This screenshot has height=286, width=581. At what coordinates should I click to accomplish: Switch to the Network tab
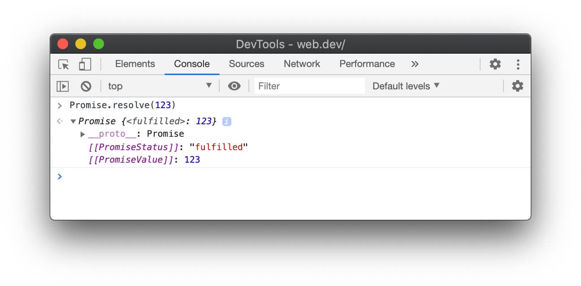click(x=301, y=64)
